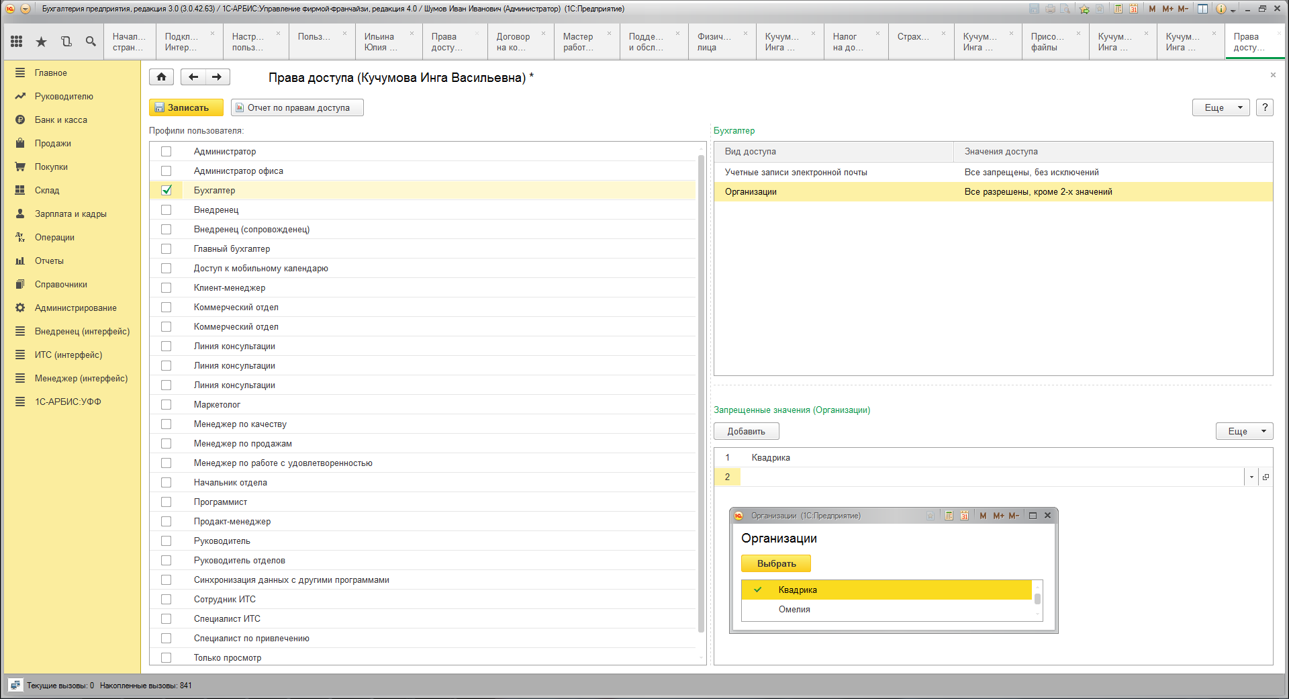Click row 2 empty input field
1289x699 pixels.
point(992,477)
